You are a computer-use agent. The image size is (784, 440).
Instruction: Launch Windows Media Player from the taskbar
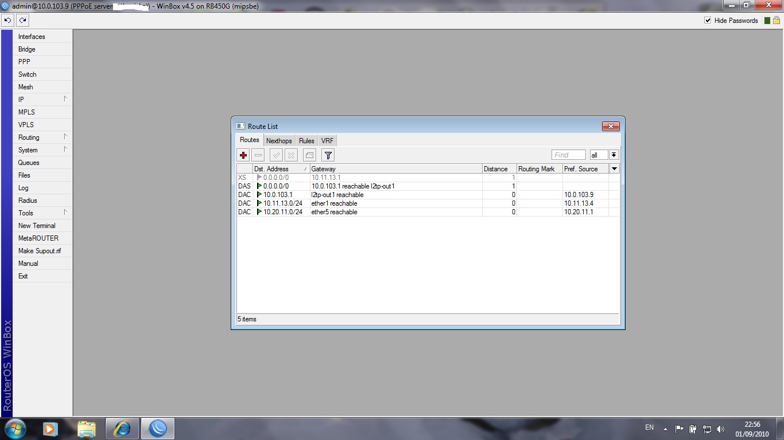[50, 429]
